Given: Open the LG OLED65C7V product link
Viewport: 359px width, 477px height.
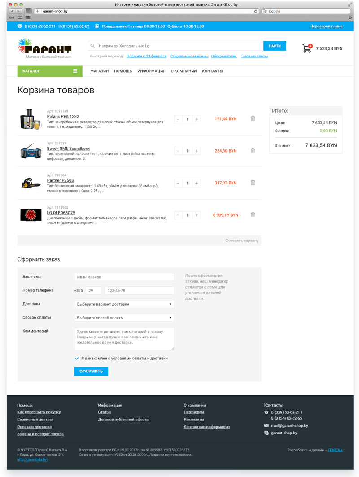Looking at the screenshot, I should [61, 213].
